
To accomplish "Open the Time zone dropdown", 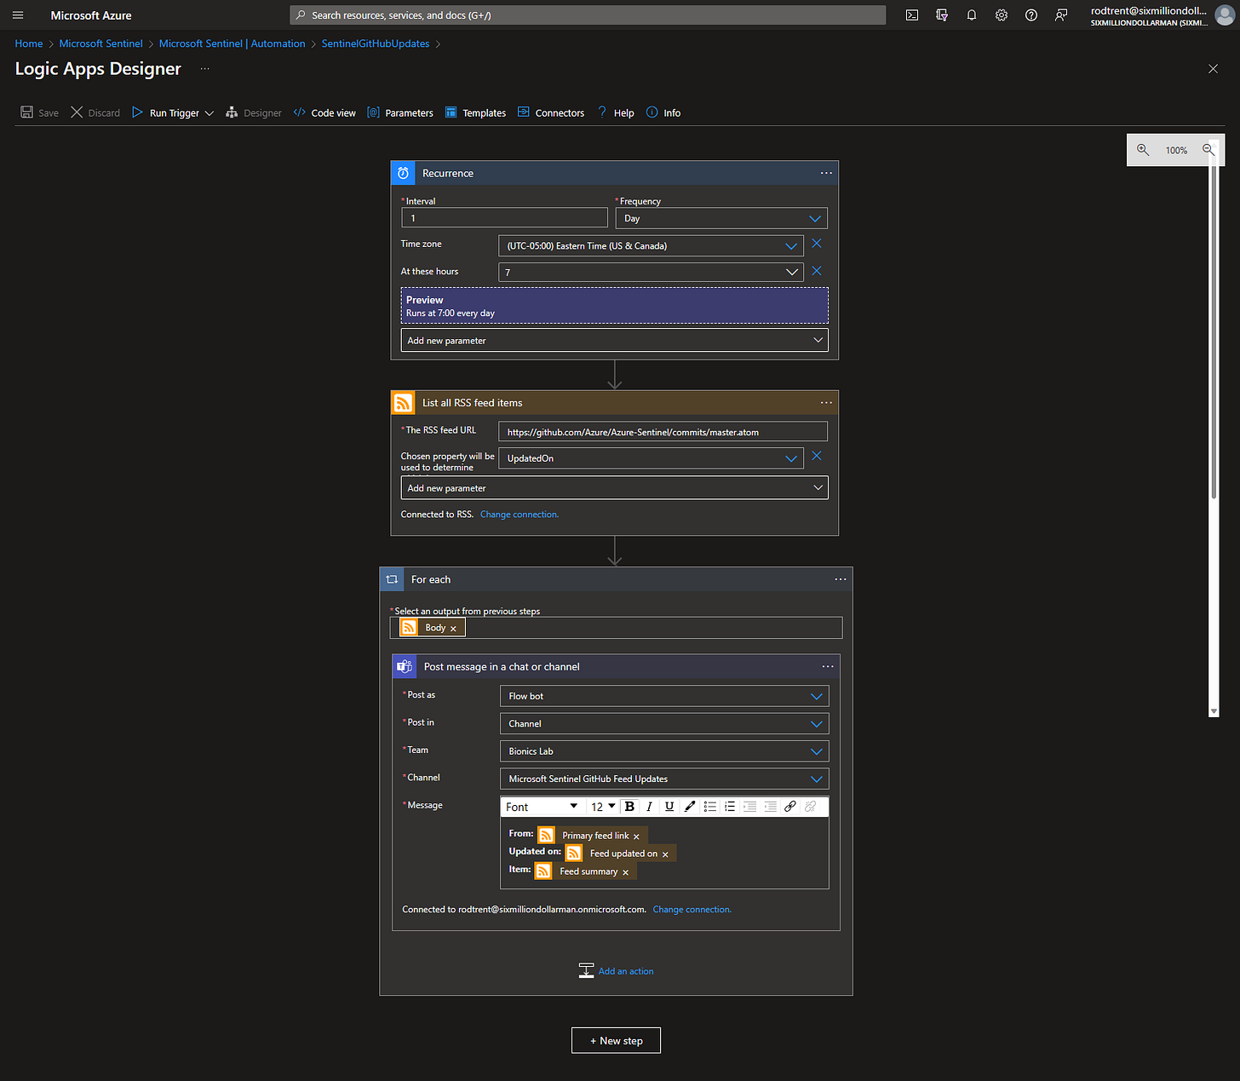I will pos(651,245).
